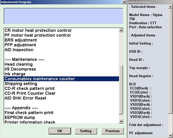Click the blue description text area
The height and width of the screenshot is (138, 173).
(x=63, y=16)
